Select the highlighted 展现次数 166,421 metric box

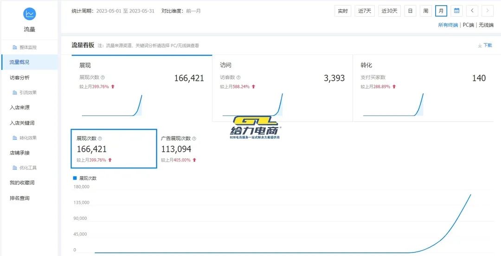pyautogui.click(x=114, y=149)
